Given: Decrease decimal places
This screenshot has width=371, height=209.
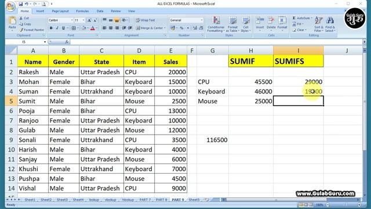Looking at the screenshot, I should [x=201, y=28].
